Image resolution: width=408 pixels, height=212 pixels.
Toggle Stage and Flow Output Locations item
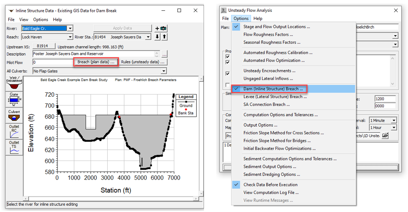276,27
